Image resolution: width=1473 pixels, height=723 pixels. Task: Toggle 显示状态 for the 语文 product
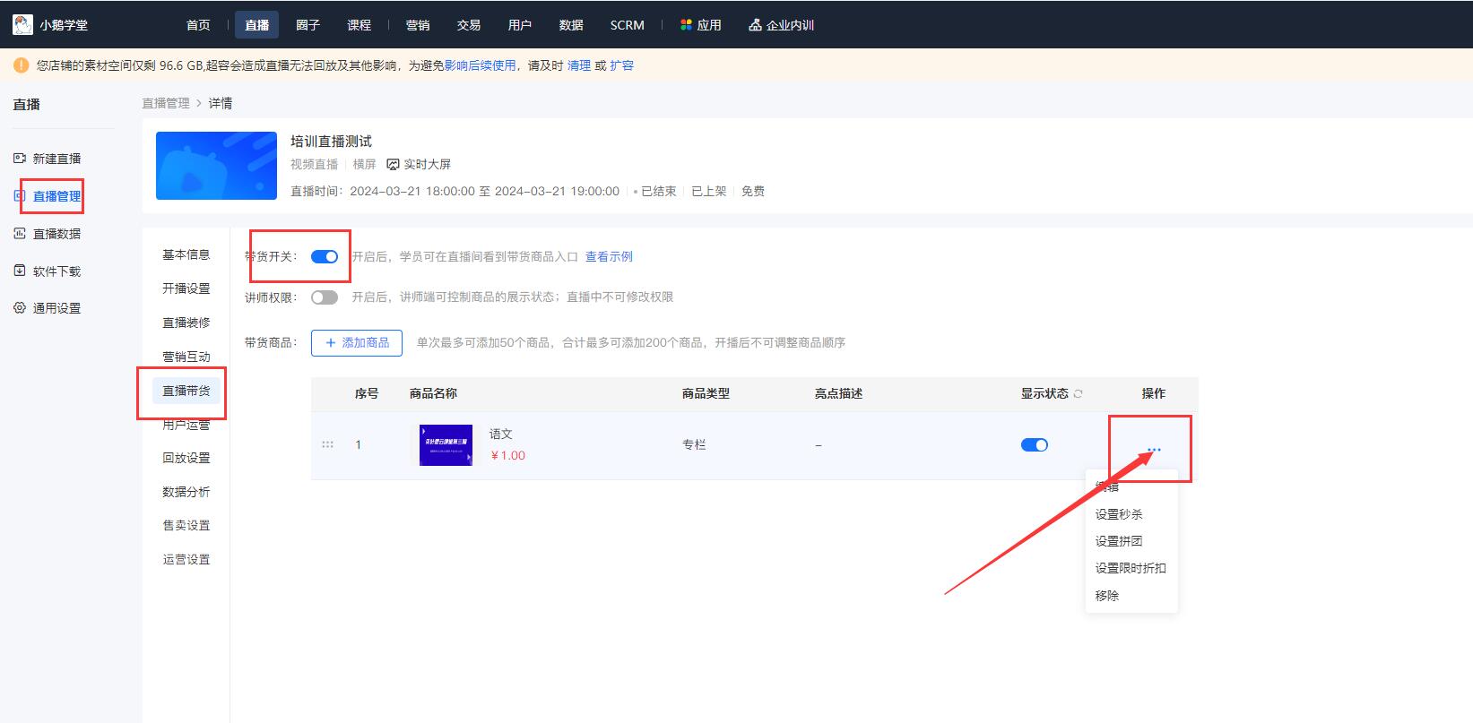(x=1034, y=445)
